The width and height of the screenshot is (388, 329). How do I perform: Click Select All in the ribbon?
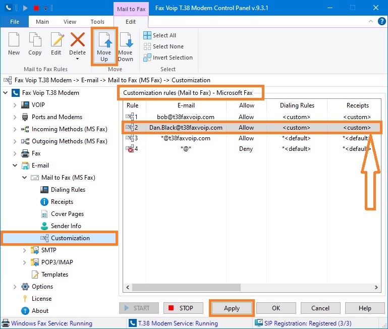point(160,35)
